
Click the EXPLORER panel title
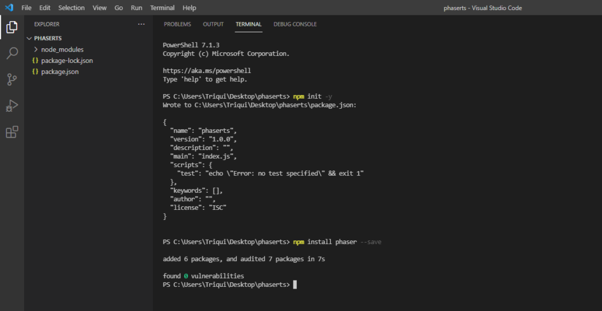coord(47,24)
